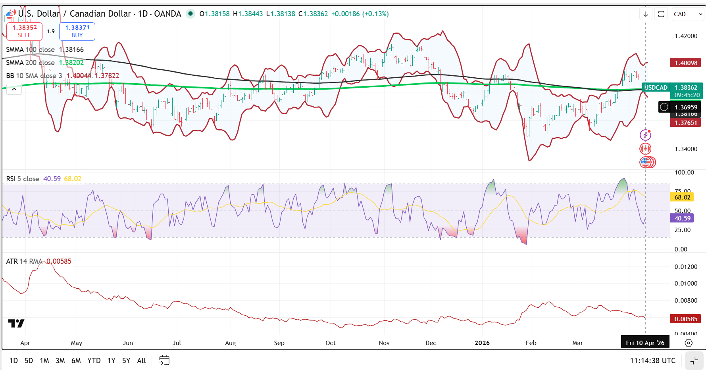Click the fullscreen rectangle icon at top right
This screenshot has height=370, width=706.
(661, 14)
